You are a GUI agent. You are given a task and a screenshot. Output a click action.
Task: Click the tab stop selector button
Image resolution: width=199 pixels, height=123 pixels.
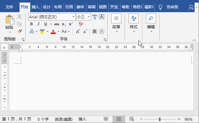(x=4, y=47)
